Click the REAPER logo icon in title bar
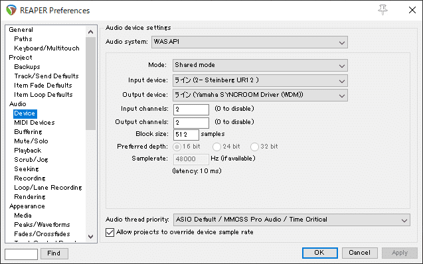 (11, 10)
